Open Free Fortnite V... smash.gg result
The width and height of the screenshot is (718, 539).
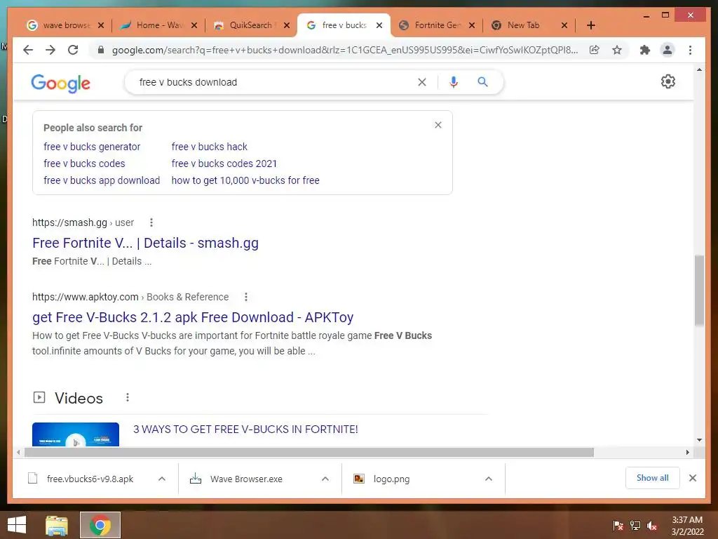(x=145, y=243)
